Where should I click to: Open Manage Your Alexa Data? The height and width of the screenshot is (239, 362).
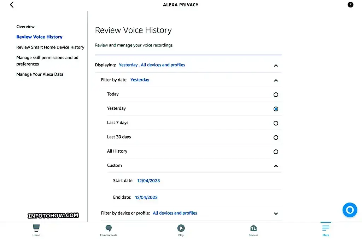[40, 74]
